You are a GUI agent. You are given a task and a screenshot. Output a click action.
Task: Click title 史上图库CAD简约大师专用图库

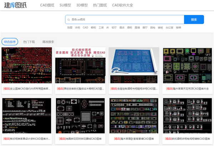click(27, 89)
